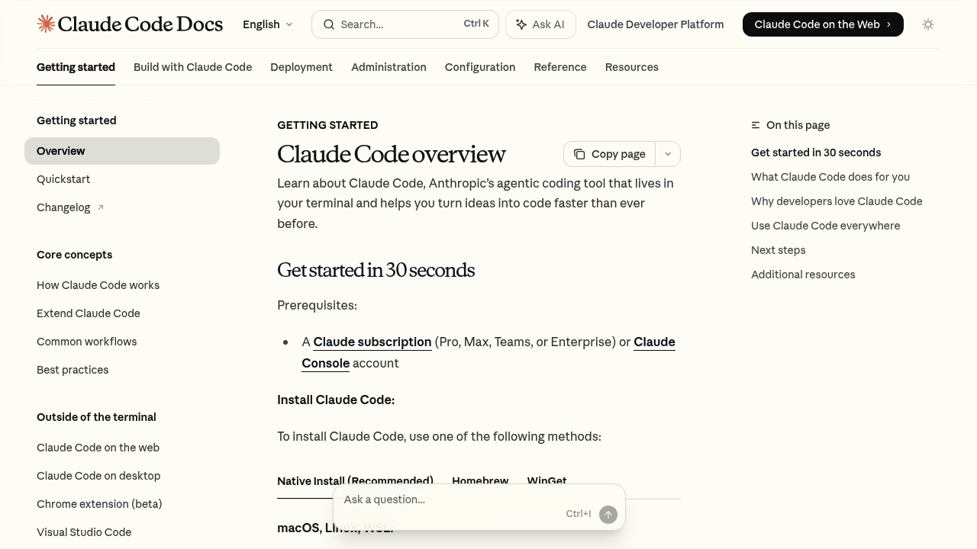Viewport: 977px width, 549px height.
Task: Open Changelog via its external link arrow
Action: pos(100,207)
